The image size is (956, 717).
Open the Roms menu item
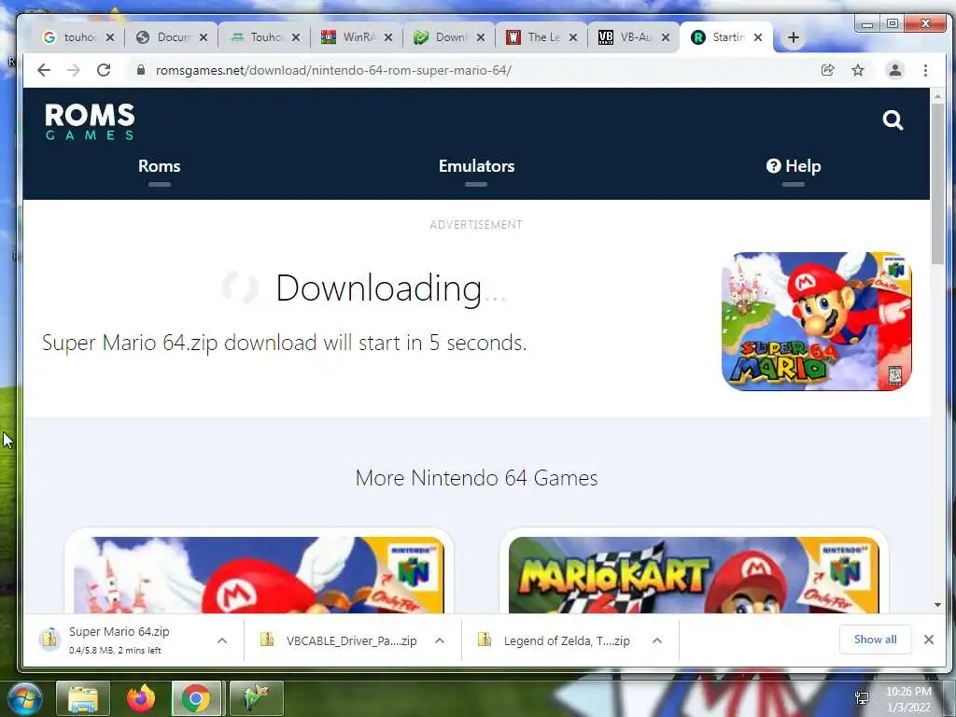159,166
